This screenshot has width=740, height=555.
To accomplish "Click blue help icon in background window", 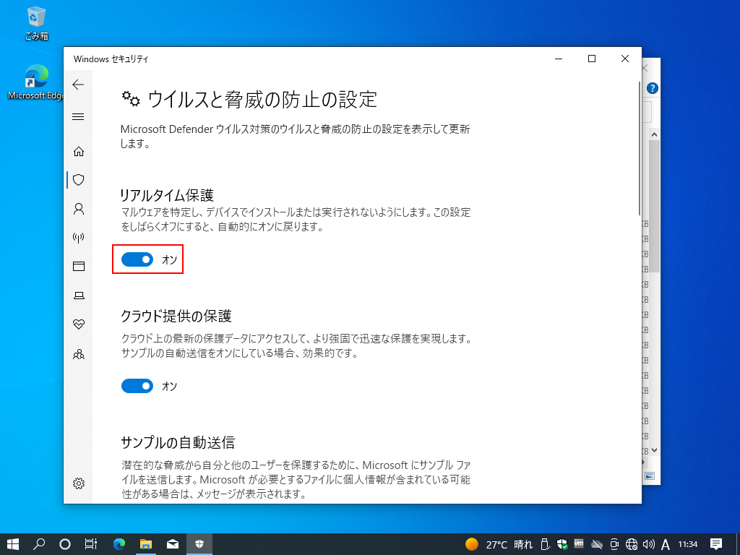I will 653,88.
